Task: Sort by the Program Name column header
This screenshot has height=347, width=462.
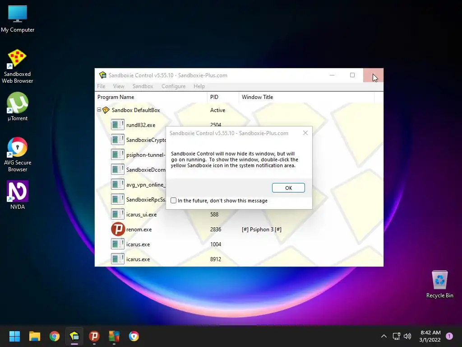Action: click(151, 97)
